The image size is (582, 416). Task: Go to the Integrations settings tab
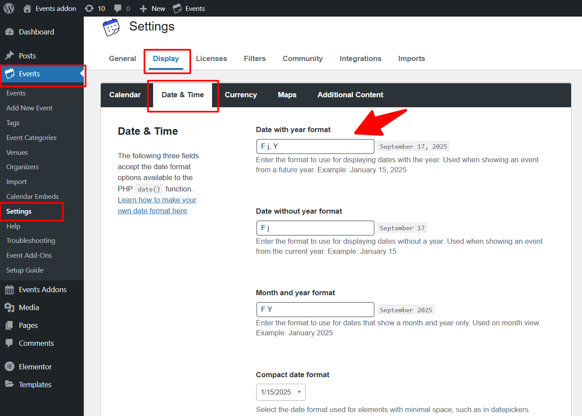pos(360,58)
